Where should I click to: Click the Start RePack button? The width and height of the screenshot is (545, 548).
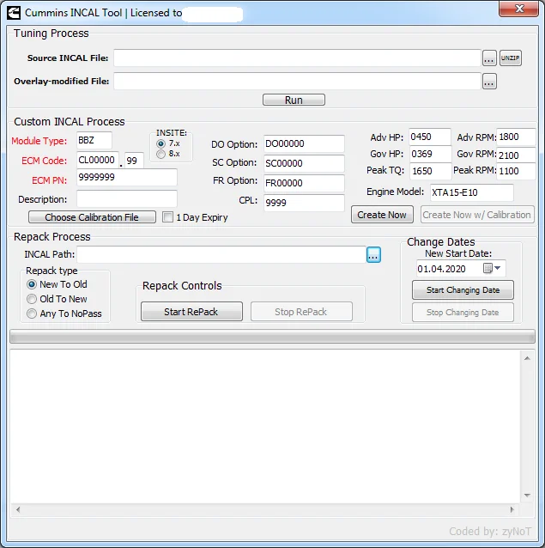[191, 312]
